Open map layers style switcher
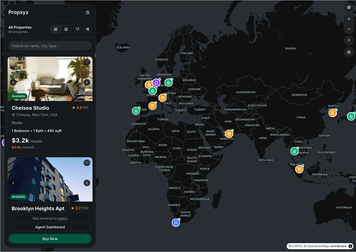The width and height of the screenshot is (356, 252). (x=349, y=8)
